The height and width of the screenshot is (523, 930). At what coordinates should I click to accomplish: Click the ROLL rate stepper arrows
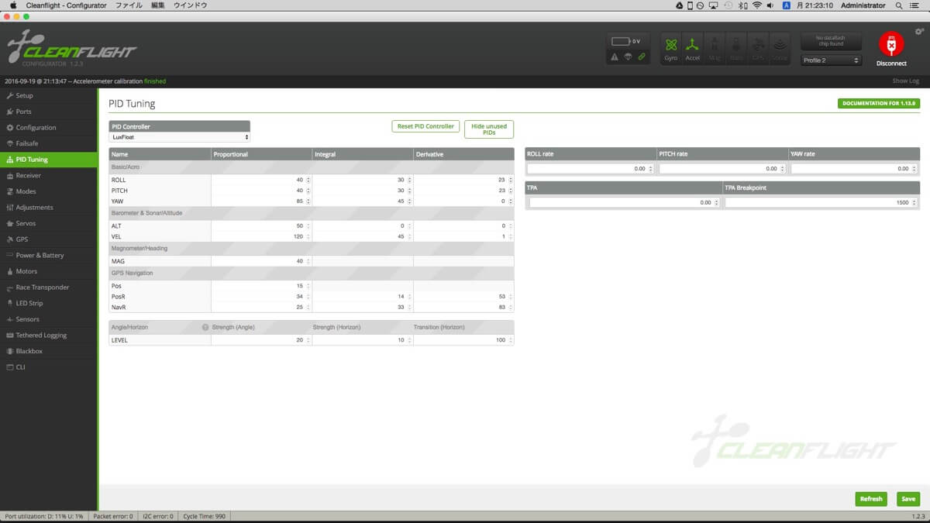point(652,168)
